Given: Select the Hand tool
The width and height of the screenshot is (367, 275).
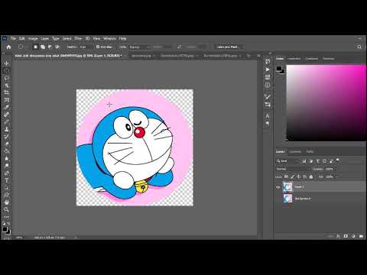Looking at the screenshot, I should point(7,202).
